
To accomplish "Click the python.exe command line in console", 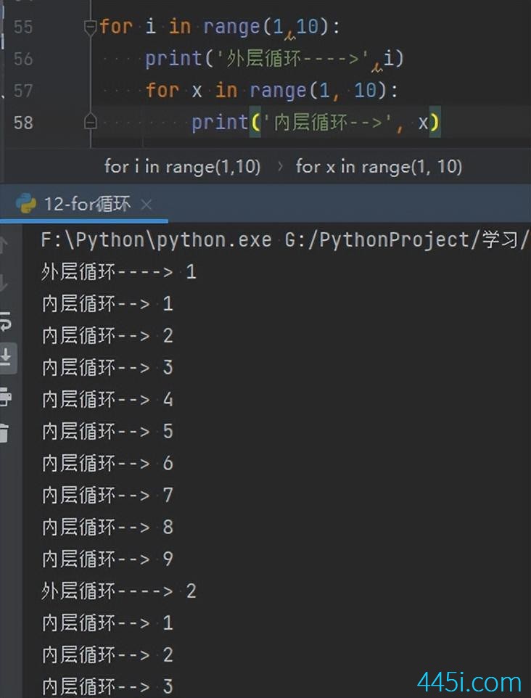I will (x=285, y=240).
